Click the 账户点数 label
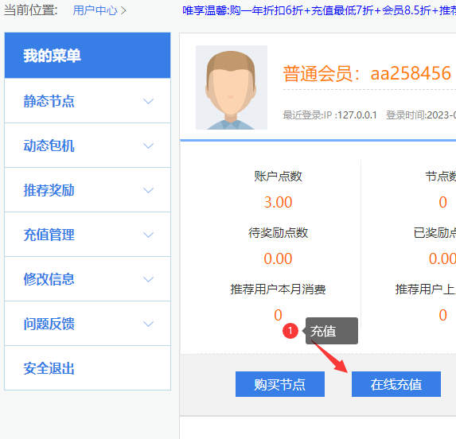 coord(278,177)
